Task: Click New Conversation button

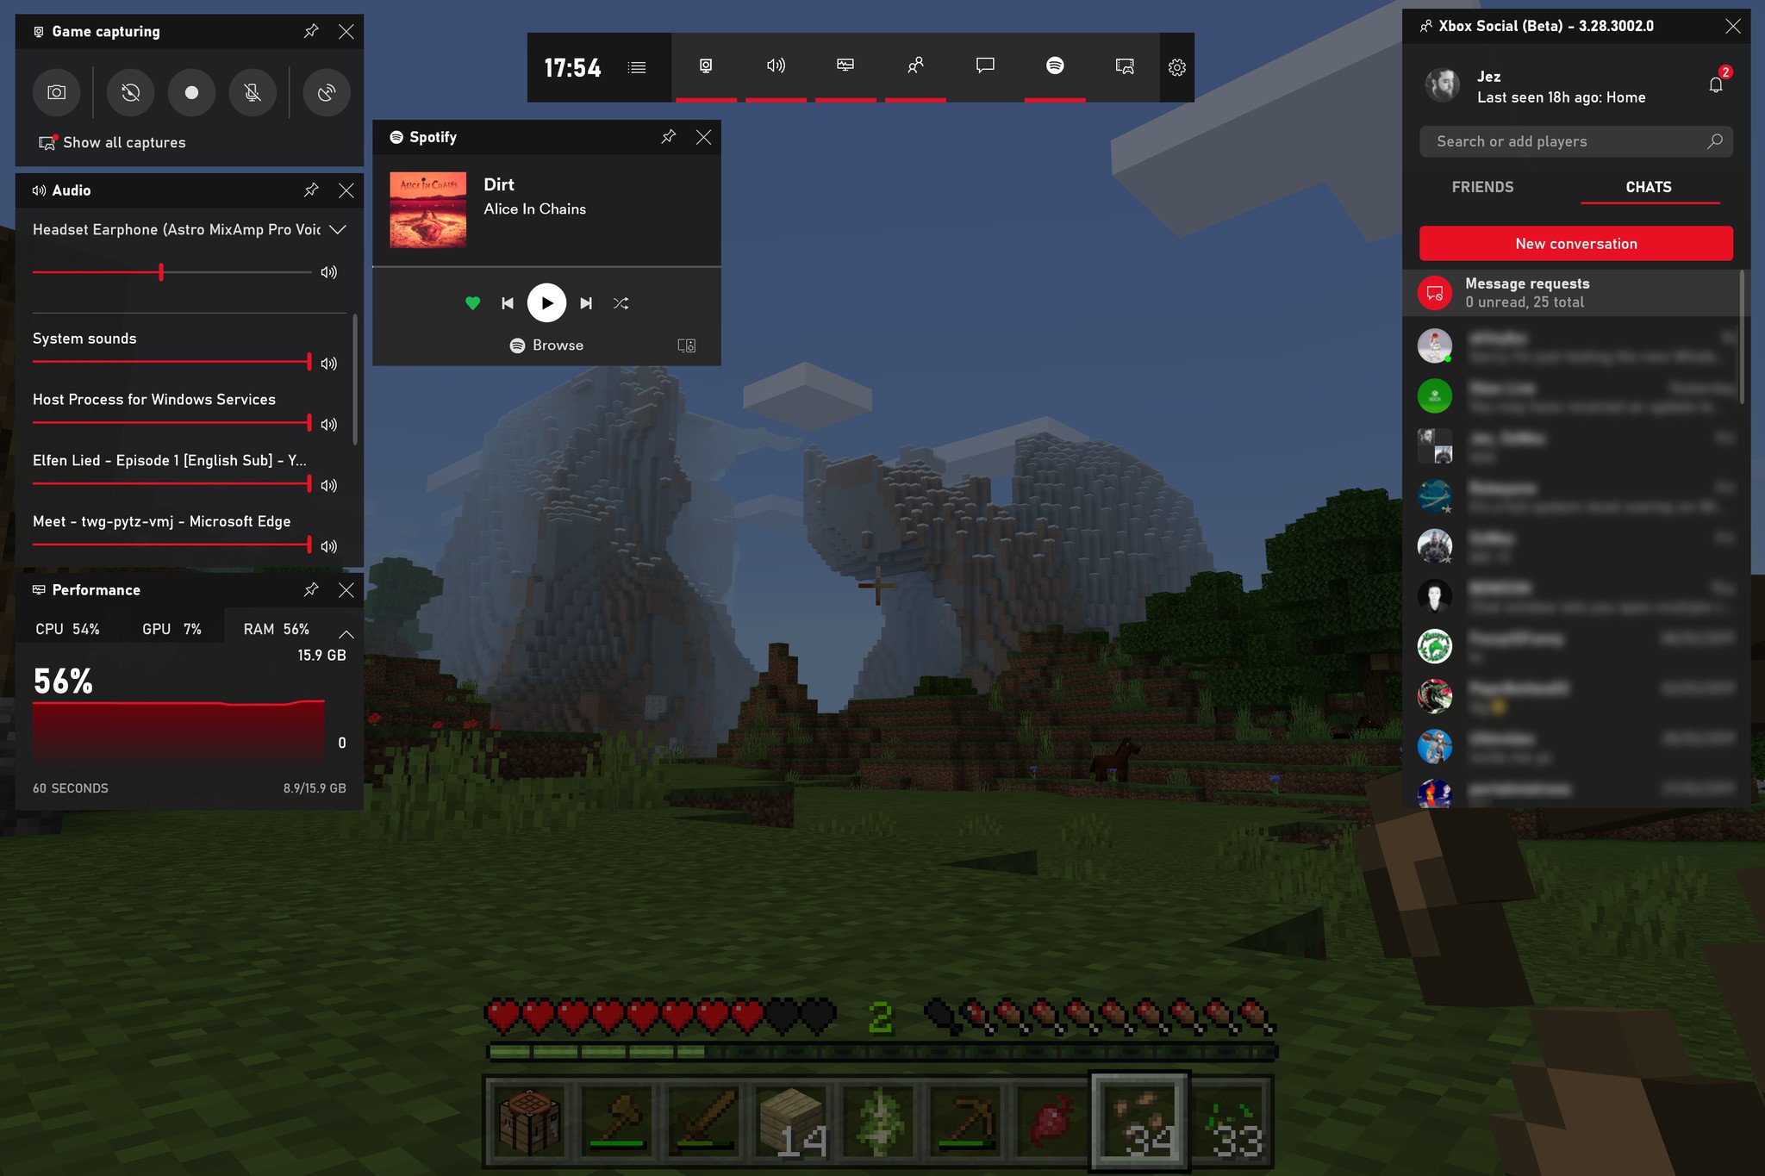Action: (1576, 243)
